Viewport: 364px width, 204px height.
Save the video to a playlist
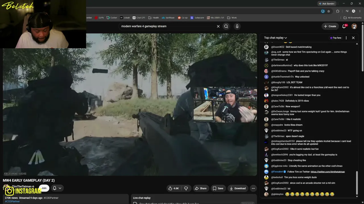pos(218,188)
